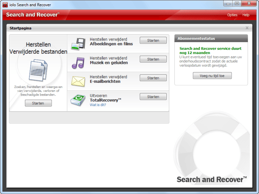
Task: Close the iolo Search and Recover window
Action: pos(249,3)
